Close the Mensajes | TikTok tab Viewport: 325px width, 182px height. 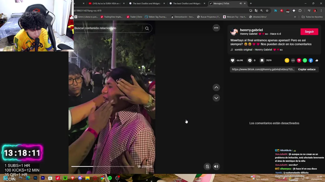245,4
